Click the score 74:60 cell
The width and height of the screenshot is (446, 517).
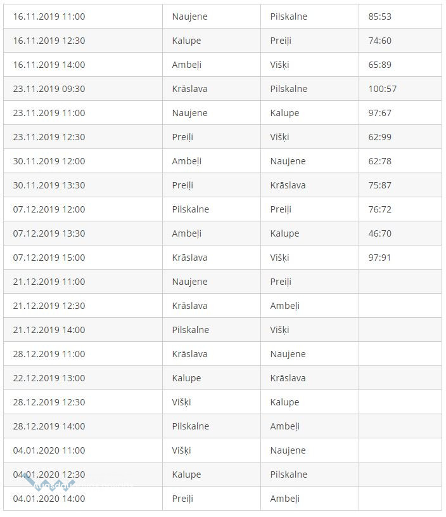click(380, 41)
